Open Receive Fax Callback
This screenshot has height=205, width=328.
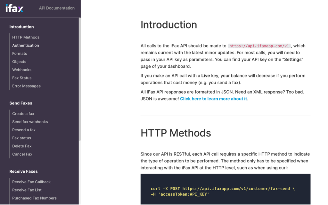click(31, 182)
